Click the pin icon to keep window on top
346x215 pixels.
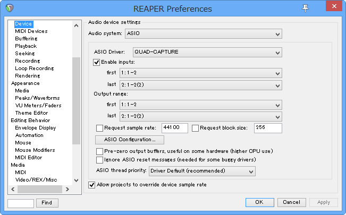(305, 8)
